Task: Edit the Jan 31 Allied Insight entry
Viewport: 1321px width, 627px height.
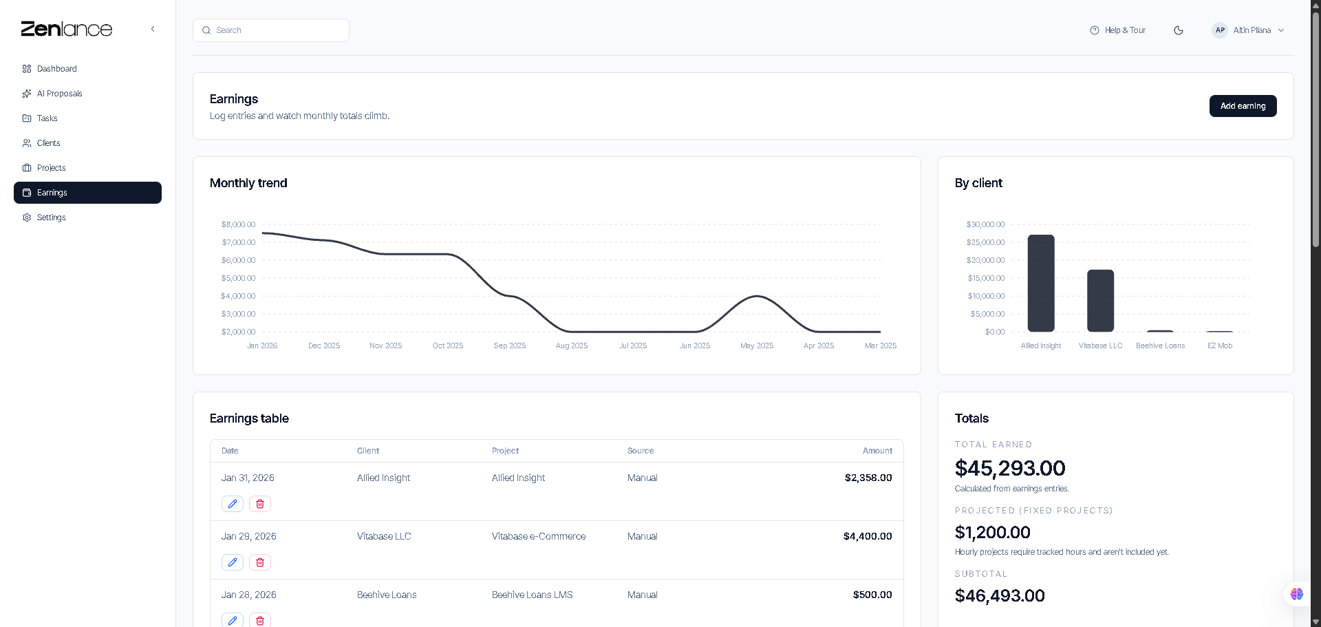Action: (232, 504)
